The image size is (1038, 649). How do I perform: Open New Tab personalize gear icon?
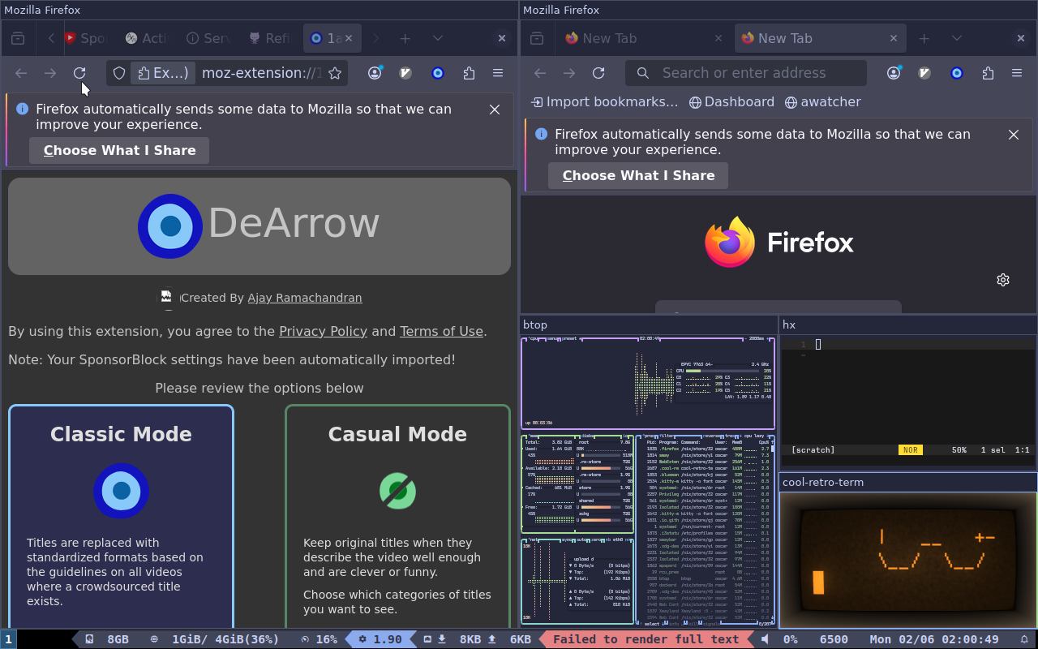pos(1003,280)
